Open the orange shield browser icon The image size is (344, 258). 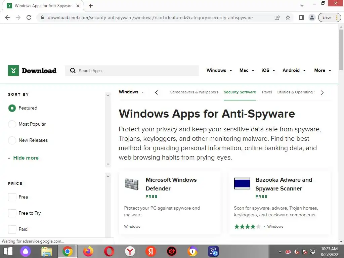pos(192,251)
